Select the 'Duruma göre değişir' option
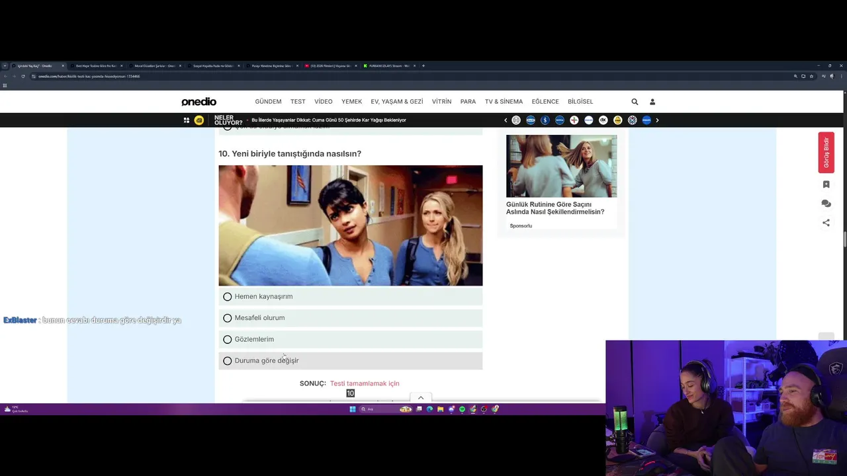This screenshot has height=476, width=847. tap(351, 360)
